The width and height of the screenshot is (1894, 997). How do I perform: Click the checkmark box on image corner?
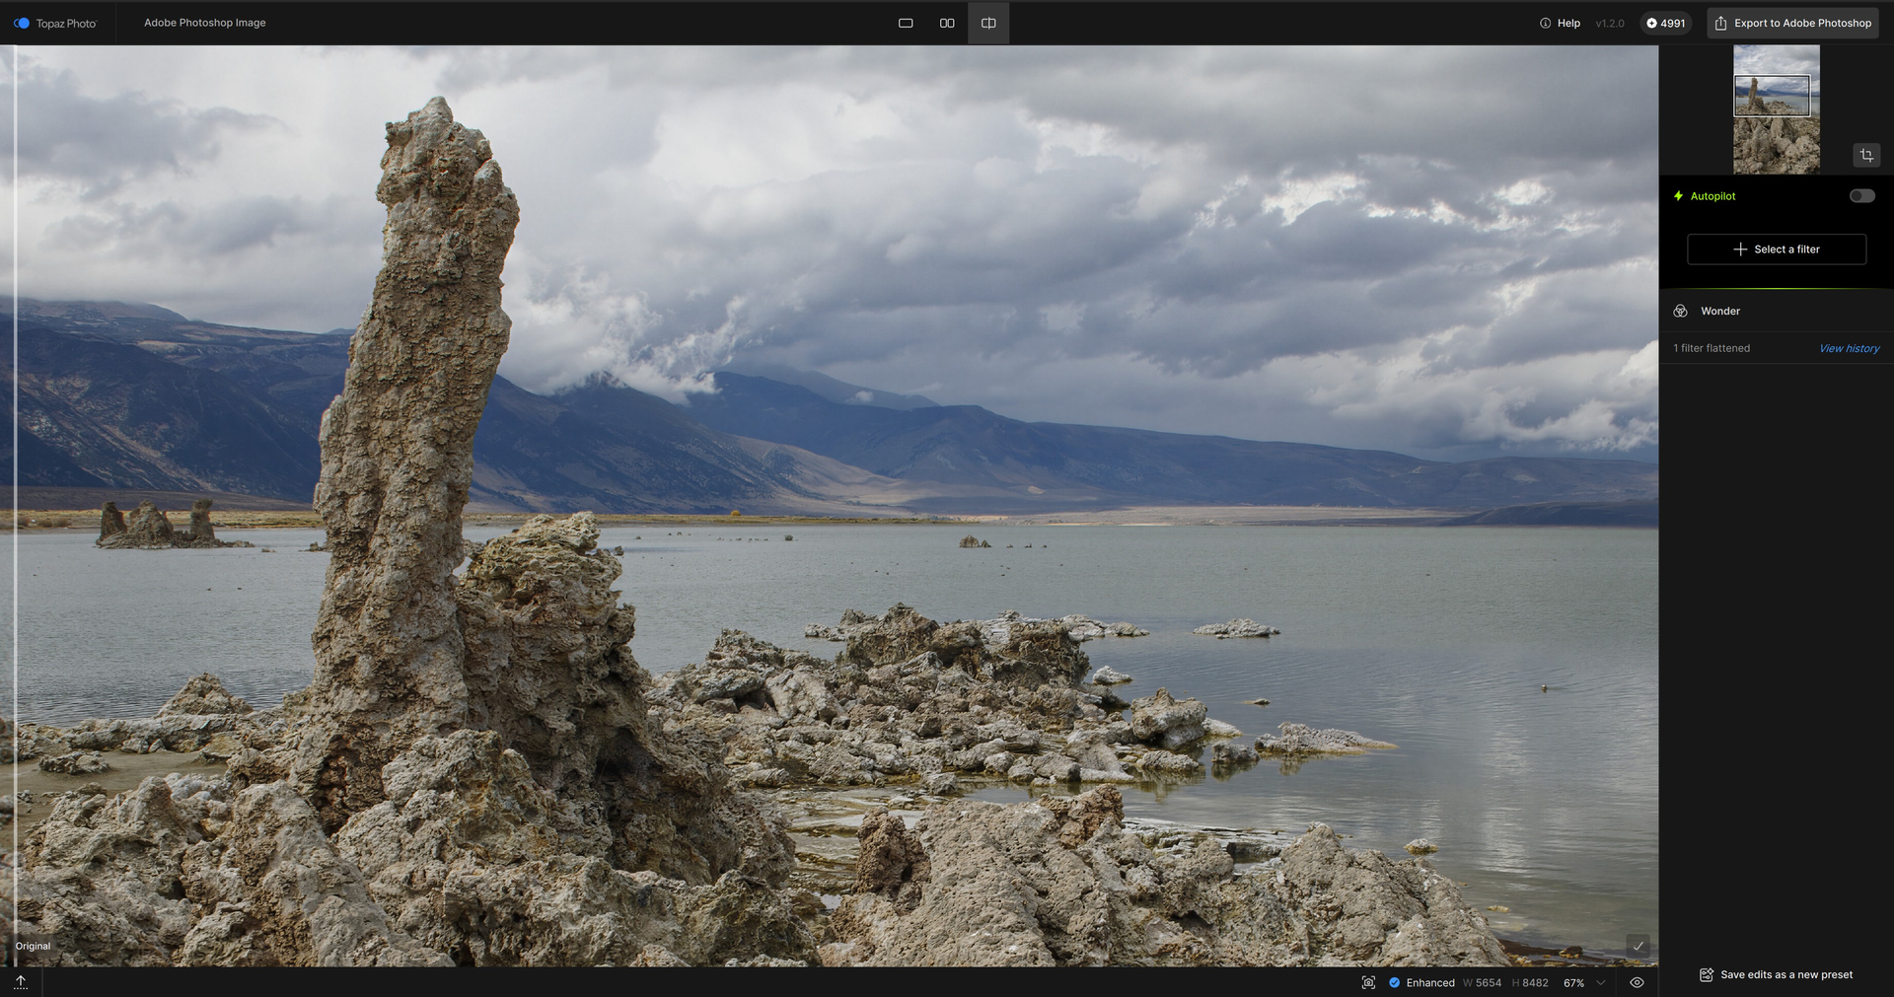point(1638,946)
